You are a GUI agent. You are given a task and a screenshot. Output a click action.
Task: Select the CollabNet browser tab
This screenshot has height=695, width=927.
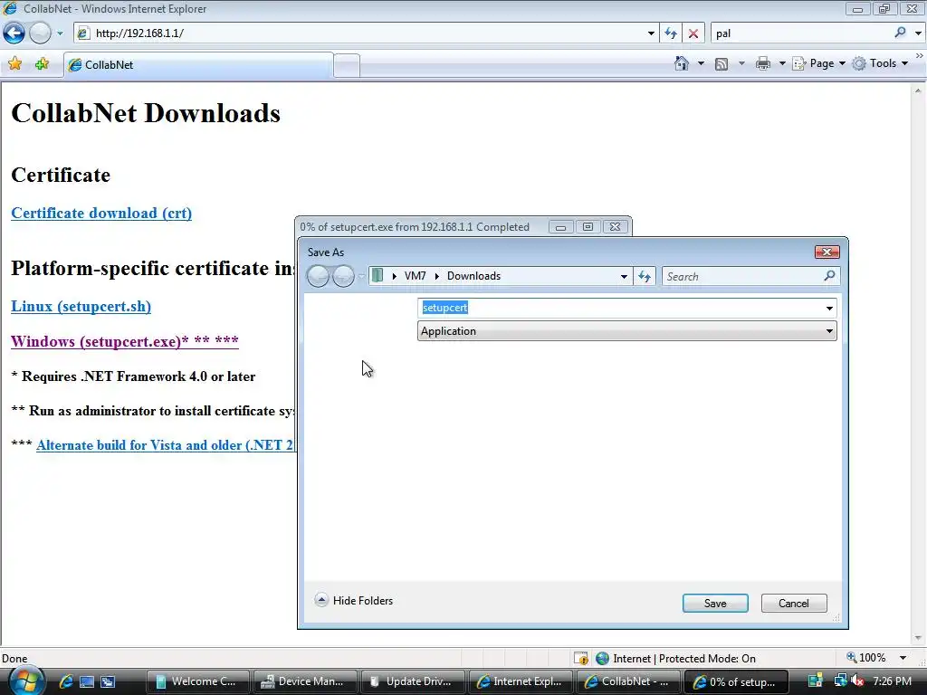point(198,65)
